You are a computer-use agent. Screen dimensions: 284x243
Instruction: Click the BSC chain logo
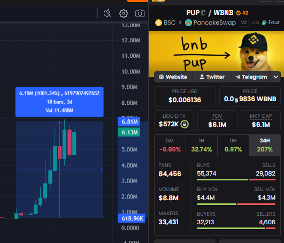[158, 23]
